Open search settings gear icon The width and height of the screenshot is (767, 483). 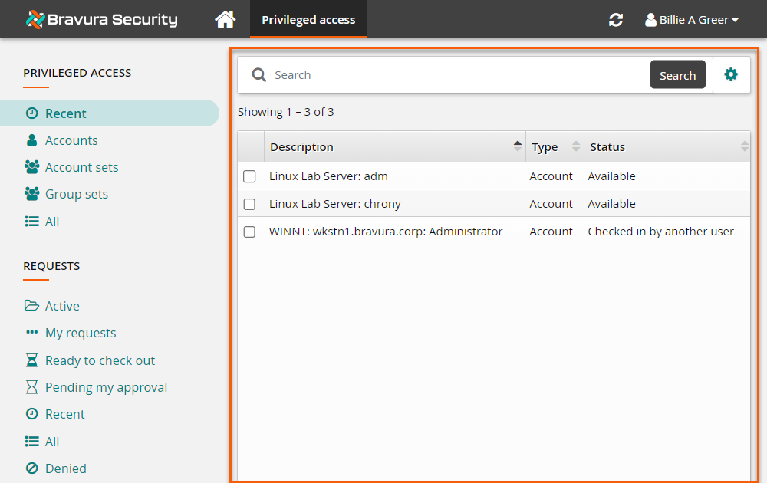pyautogui.click(x=731, y=74)
